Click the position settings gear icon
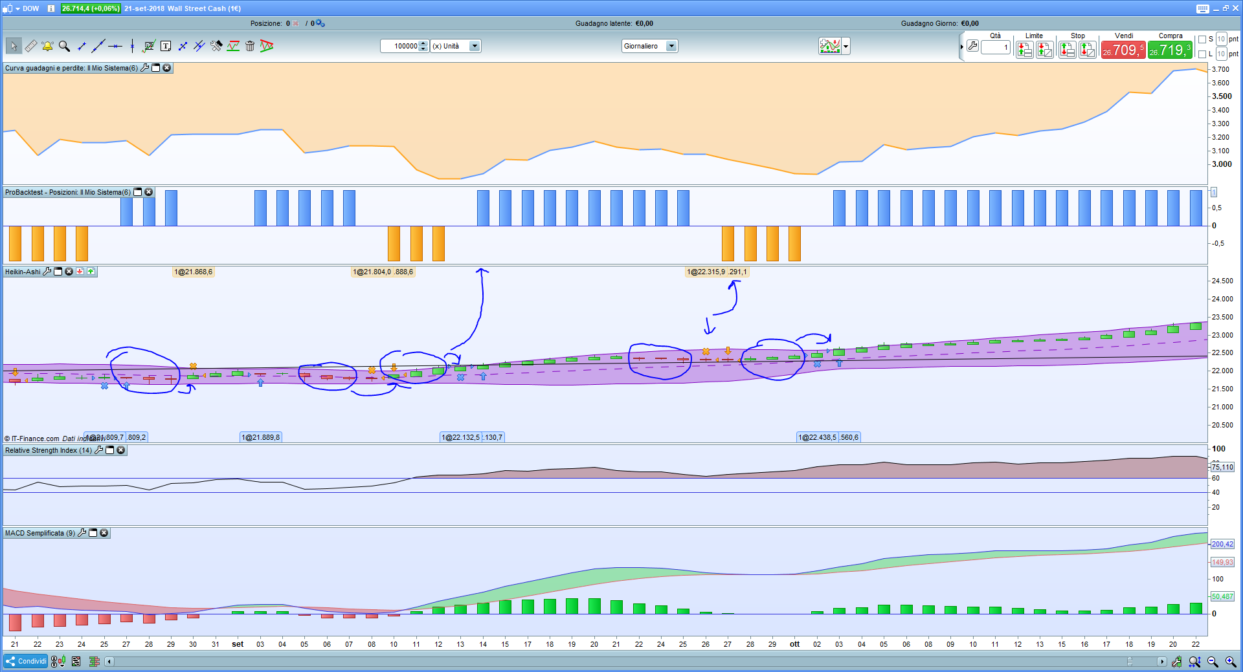This screenshot has height=672, width=1243. [x=320, y=23]
